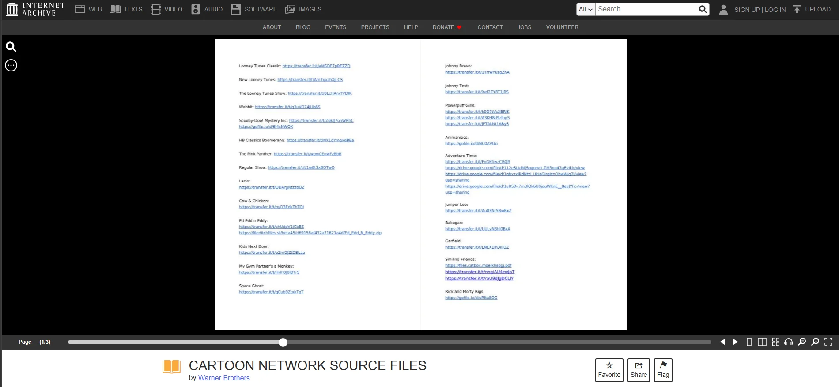
Task: Switch to two-page view
Action: click(x=762, y=342)
